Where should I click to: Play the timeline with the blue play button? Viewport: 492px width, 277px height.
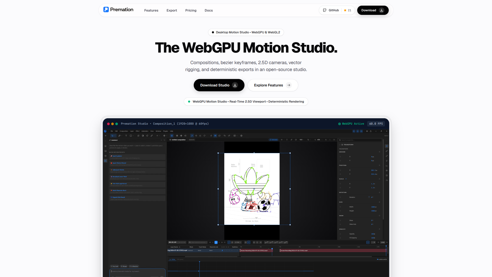tap(216, 242)
